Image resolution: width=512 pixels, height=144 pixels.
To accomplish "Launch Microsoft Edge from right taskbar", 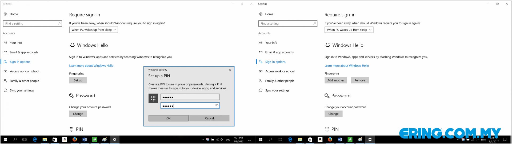I will 290,139.
